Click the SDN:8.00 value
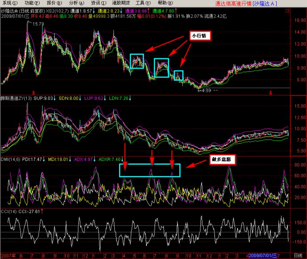This screenshot has width=307, height=259. [69, 99]
